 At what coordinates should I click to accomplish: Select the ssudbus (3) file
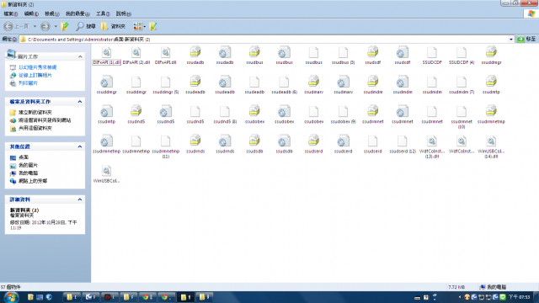(343, 56)
